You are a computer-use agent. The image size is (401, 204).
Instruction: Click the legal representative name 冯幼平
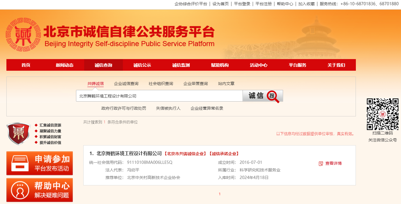[x=133, y=170]
